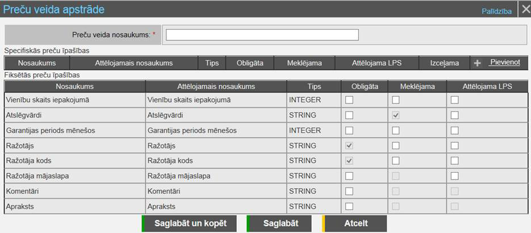Viewport: 531px width, 233px height.
Task: Click the Pievienot link
Action: 504,63
